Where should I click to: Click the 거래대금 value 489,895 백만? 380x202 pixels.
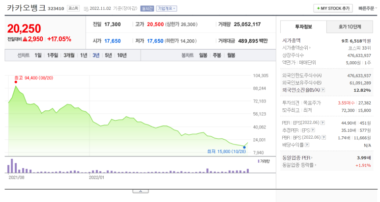[253, 41]
